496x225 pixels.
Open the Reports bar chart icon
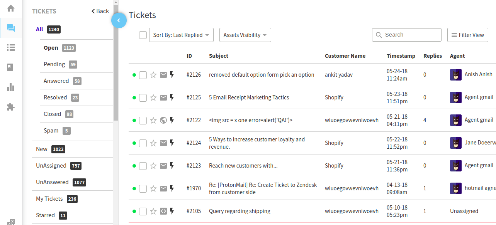pos(11,87)
